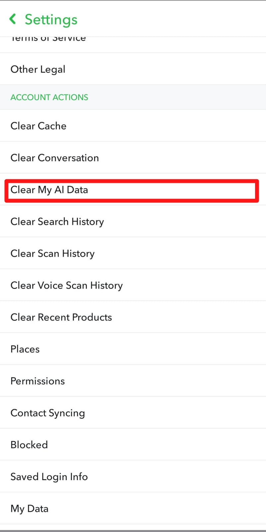Select Clear Cache
This screenshot has width=266, height=532.
point(38,126)
